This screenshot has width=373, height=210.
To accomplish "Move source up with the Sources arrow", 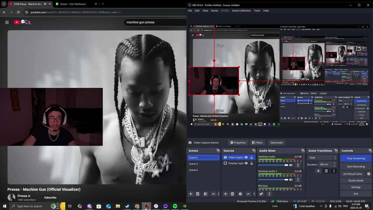I will pos(248,194).
